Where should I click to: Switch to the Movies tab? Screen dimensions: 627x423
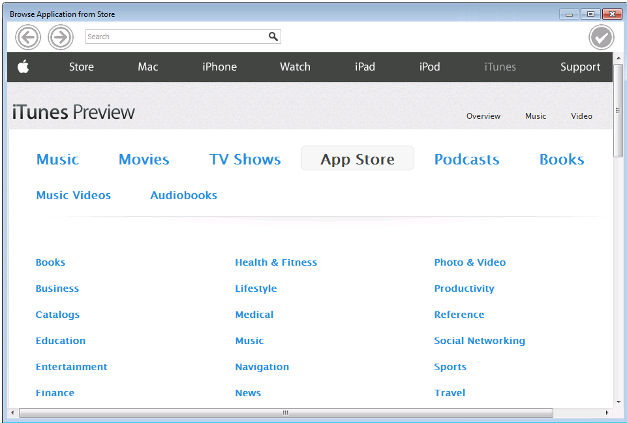click(144, 159)
